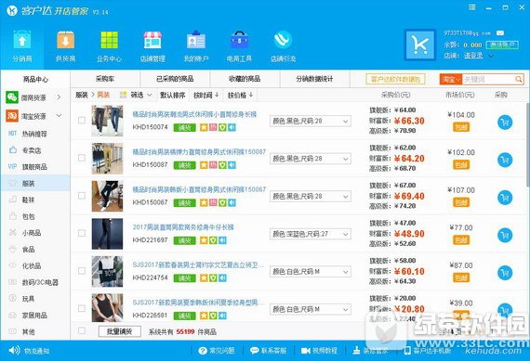The width and height of the screenshot is (530, 361).
Task: Open the 供货商 supplier section
Action: point(66,46)
